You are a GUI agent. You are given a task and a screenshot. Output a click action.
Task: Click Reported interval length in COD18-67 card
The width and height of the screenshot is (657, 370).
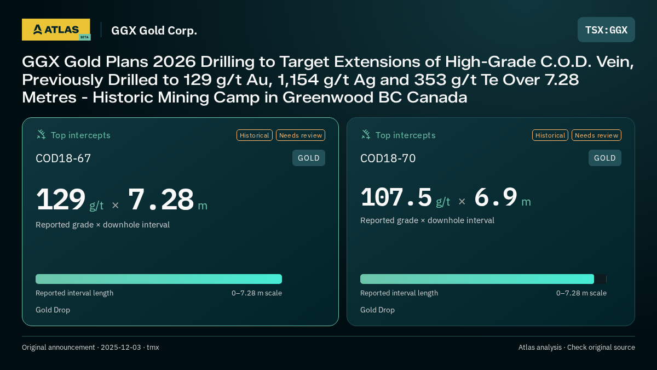pos(74,293)
